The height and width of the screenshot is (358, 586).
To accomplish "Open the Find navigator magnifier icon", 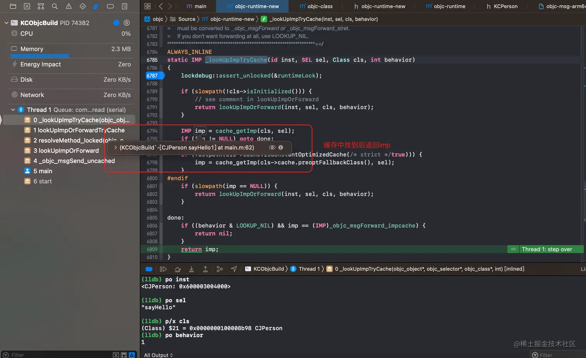I will [x=55, y=6].
